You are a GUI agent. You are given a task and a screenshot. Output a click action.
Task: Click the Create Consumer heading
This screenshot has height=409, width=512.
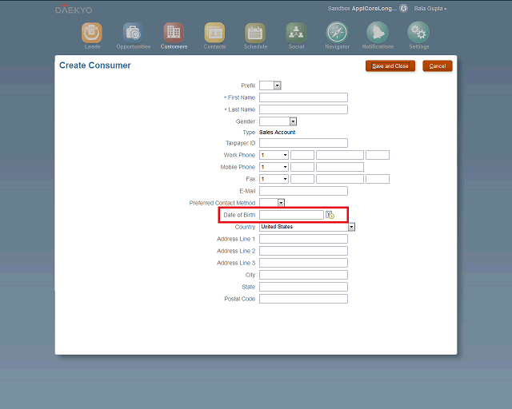95,66
